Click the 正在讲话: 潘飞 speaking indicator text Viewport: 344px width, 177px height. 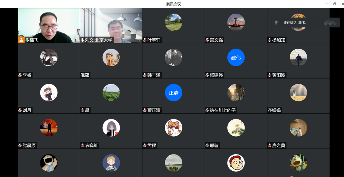[x=294, y=23]
